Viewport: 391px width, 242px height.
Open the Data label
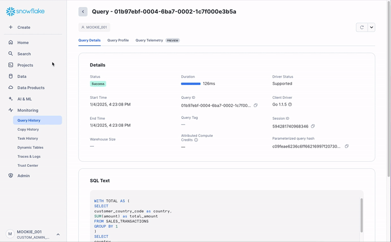point(22,76)
